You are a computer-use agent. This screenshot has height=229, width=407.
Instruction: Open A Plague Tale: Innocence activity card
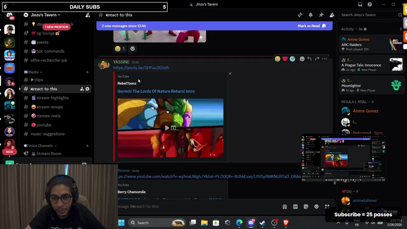(372, 65)
